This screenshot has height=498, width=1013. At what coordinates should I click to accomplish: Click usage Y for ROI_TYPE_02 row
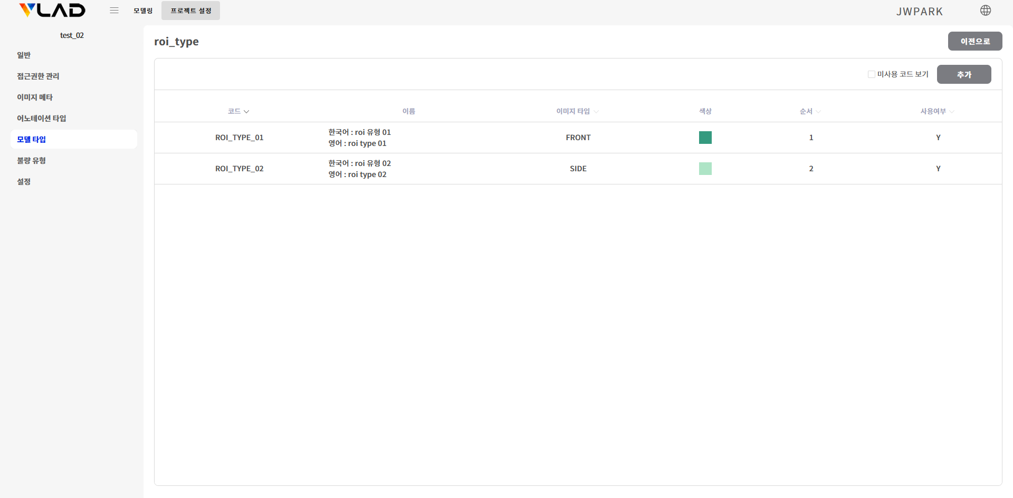[938, 169]
